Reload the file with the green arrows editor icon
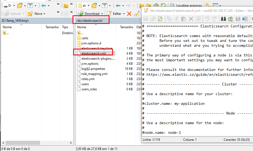 click(x=160, y=19)
